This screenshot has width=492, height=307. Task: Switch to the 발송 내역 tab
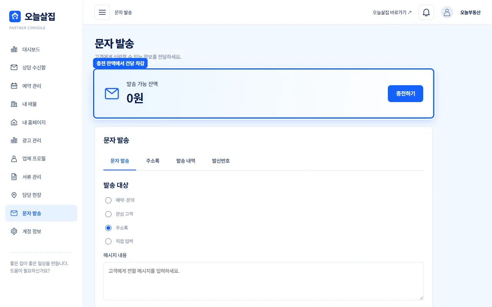tap(186, 161)
